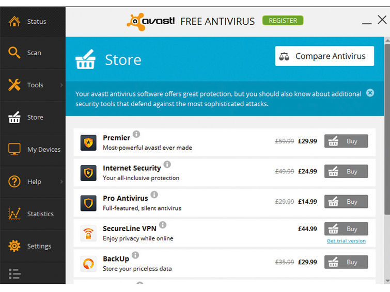The height and width of the screenshot is (292, 390).
Task: Open the Status home icon
Action: [x=14, y=21]
